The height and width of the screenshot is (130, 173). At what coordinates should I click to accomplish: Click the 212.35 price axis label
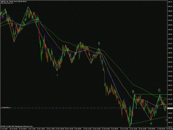pyautogui.click(x=170, y=99)
